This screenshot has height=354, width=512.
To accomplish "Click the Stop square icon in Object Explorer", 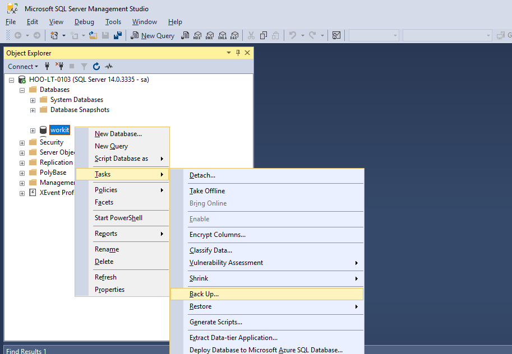I will pos(72,66).
